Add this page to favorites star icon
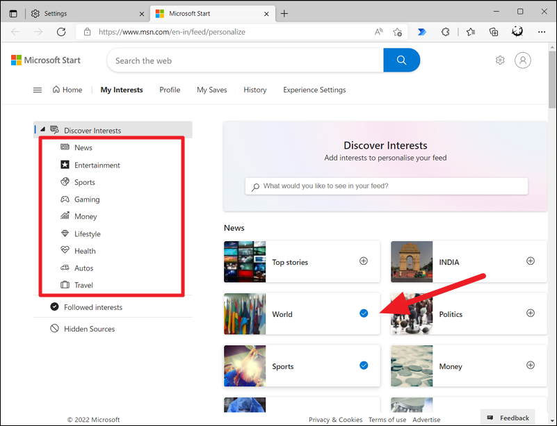The height and width of the screenshot is (426, 557). pyautogui.click(x=398, y=32)
